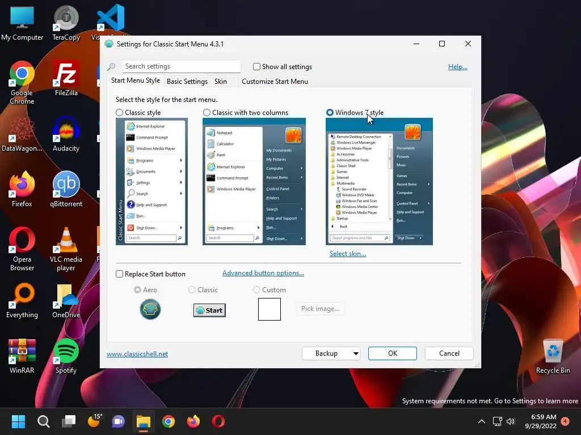Screen dimensions: 581x435
Task: Open the Firefox taskbar icon
Action: tap(193, 421)
